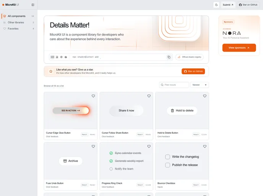Focus the Filter results search field
The width and height of the screenshot is (263, 196).
[x=174, y=85]
